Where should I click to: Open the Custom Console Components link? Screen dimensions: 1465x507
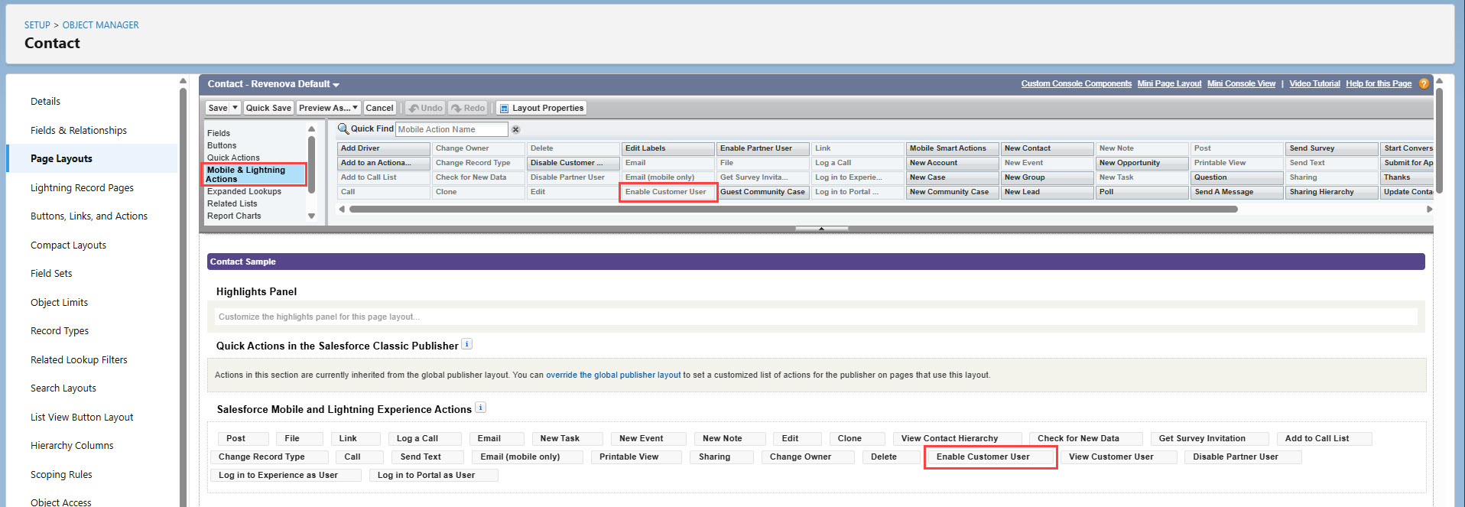point(1076,84)
